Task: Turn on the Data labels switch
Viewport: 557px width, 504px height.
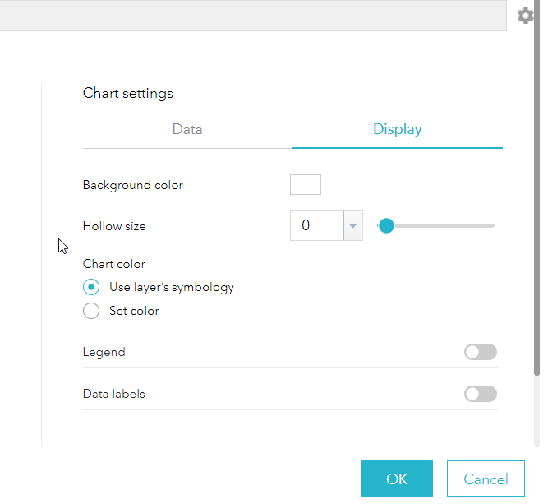Action: [x=481, y=394]
